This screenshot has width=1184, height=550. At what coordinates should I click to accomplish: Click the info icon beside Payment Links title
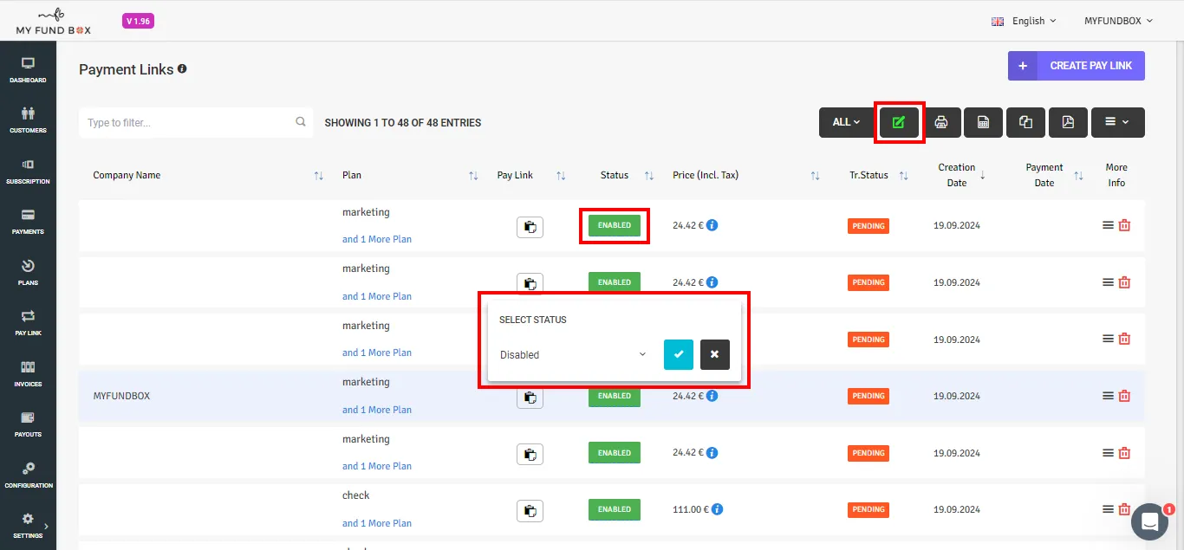[182, 68]
